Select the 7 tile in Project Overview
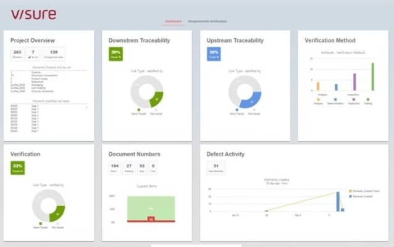Screen dimensions: 394x247 pos(33,54)
